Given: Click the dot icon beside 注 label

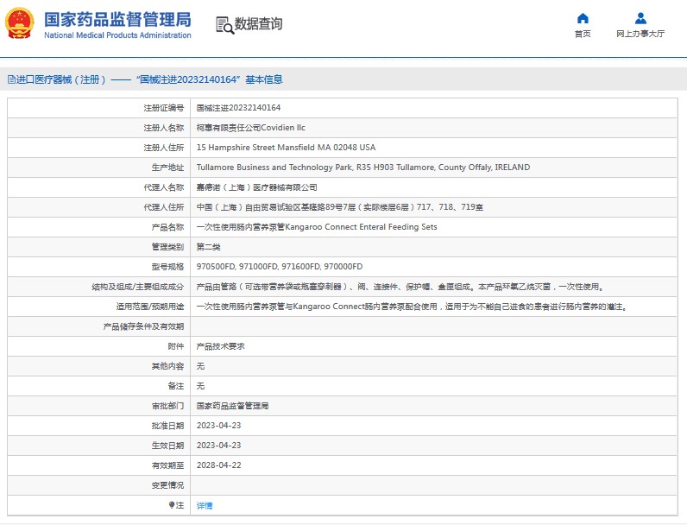Looking at the screenshot, I should [172, 504].
